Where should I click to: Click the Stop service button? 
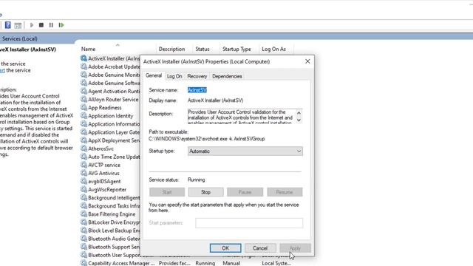coord(205,192)
